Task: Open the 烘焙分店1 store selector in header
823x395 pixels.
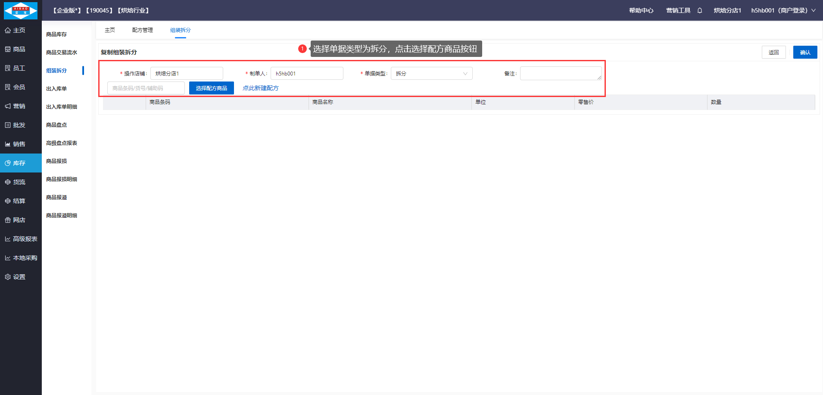Action: (727, 10)
